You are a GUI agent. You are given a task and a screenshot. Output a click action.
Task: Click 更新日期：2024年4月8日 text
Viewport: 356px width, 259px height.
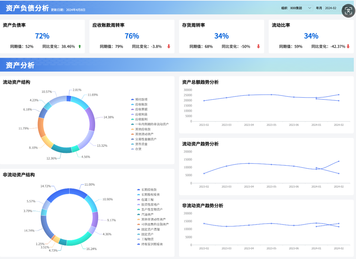(x=68, y=10)
